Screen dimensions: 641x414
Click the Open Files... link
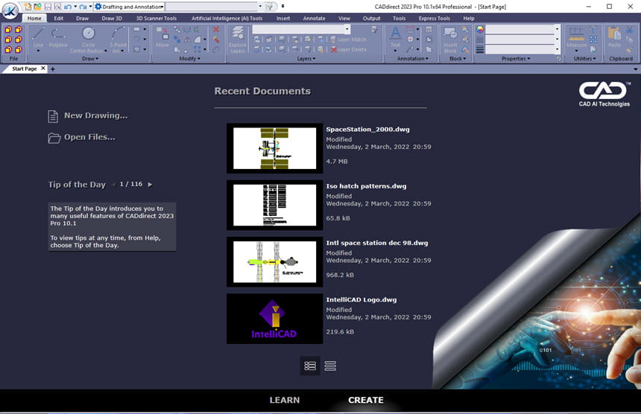pos(89,137)
